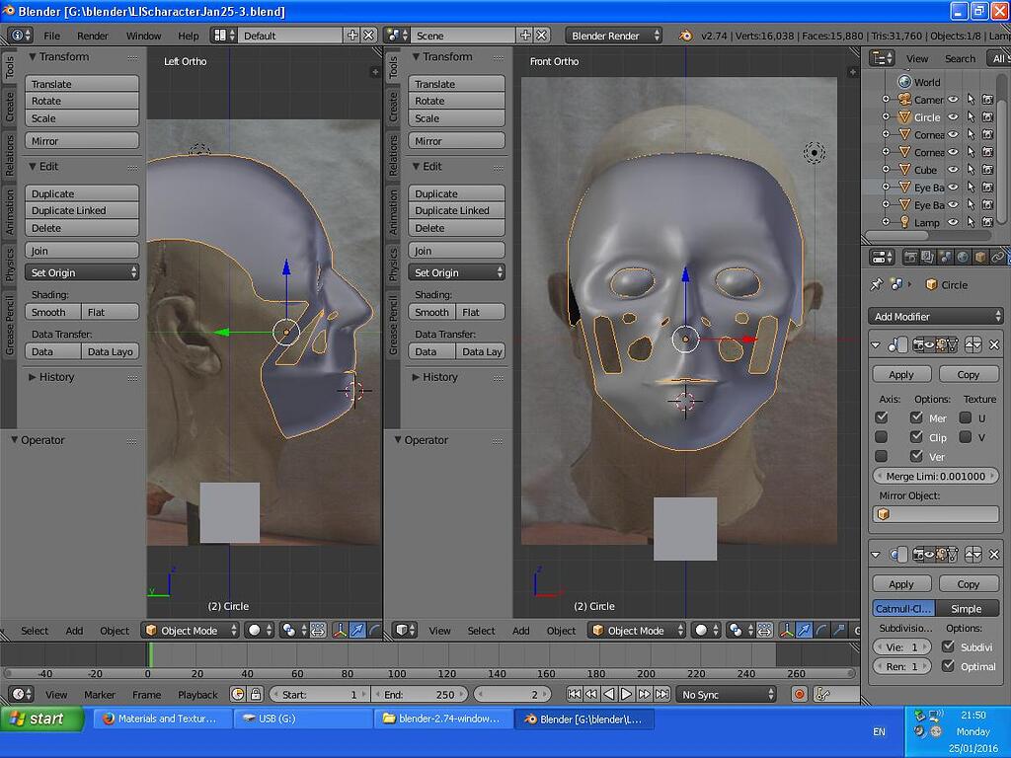Screen dimensions: 1011x758
Task: Toggle the Merge checkbox in Mirror modifier
Action: 916,417
